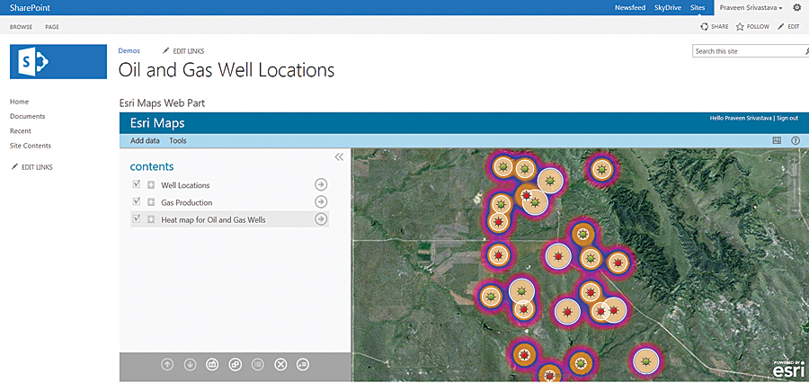Open Well Locations layer details arrow
The image size is (809, 383).
tap(321, 185)
